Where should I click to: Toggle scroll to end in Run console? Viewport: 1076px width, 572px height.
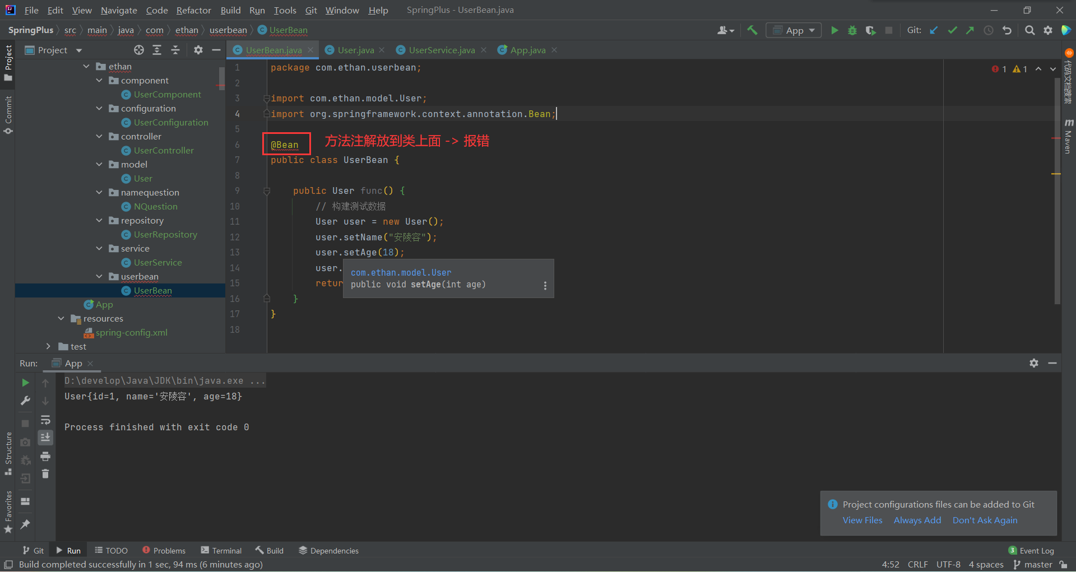[45, 437]
